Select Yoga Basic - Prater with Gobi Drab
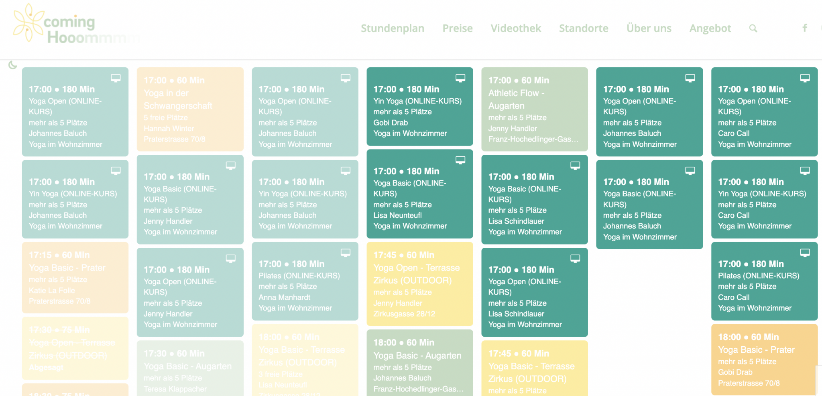The height and width of the screenshot is (396, 822). tap(764, 360)
